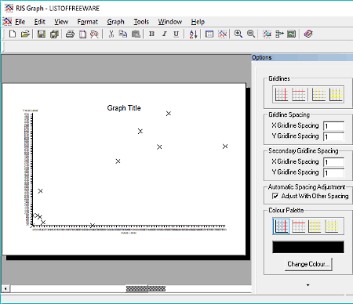
Task: Click primary X Gridline Spacing field
Action: click(333, 126)
